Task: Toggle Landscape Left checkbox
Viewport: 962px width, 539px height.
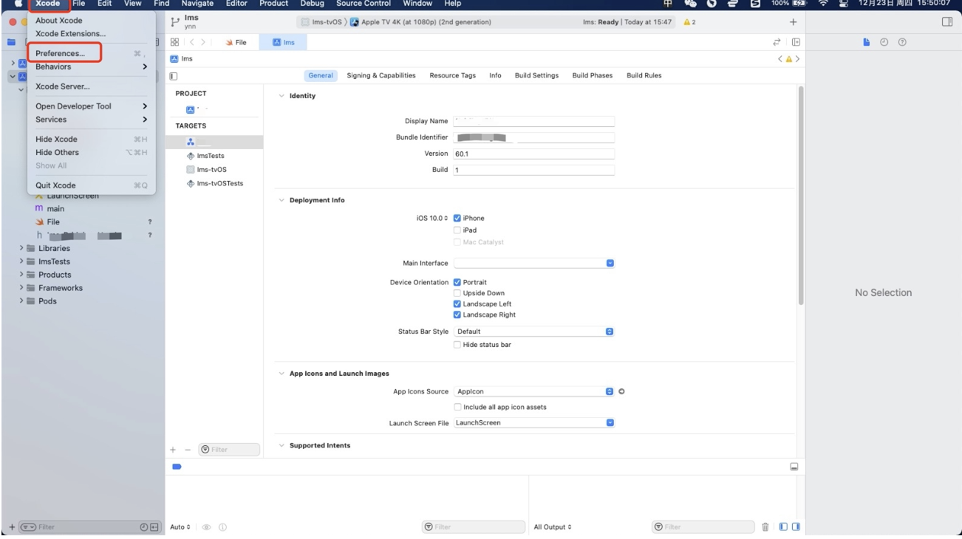Action: tap(457, 303)
